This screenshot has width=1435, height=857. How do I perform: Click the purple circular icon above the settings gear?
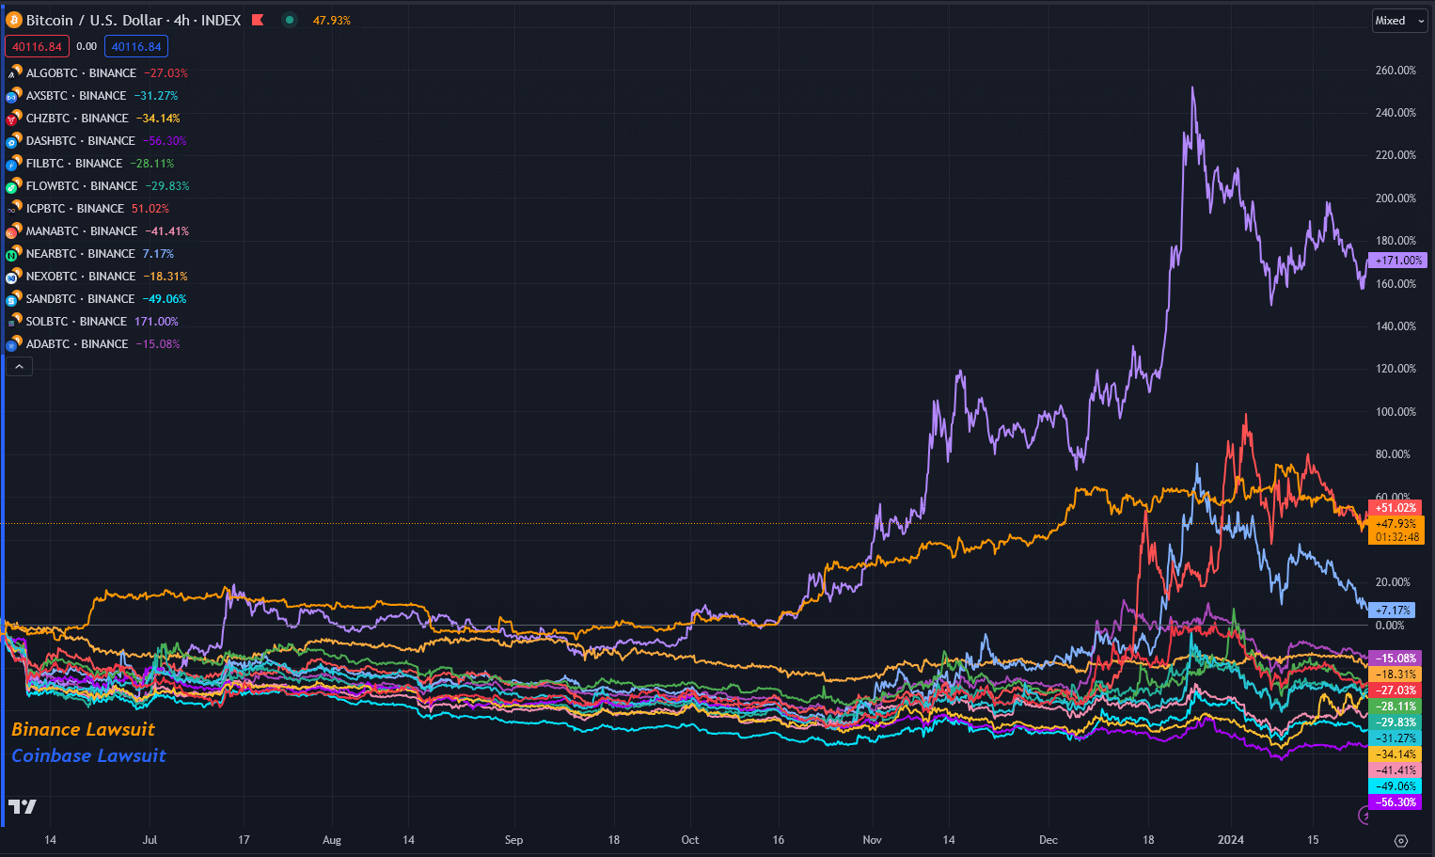[x=1364, y=815]
